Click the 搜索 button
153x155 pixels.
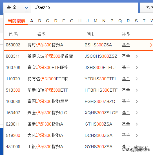[147, 8]
